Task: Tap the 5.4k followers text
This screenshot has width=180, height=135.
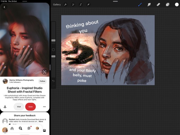Action: (x=15, y=82)
